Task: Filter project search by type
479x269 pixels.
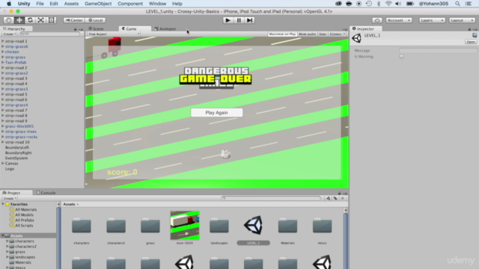Action: pos(328,198)
